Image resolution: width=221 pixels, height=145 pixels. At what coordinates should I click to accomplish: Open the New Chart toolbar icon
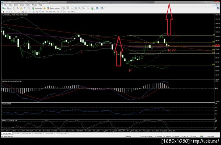(x=3, y=8)
